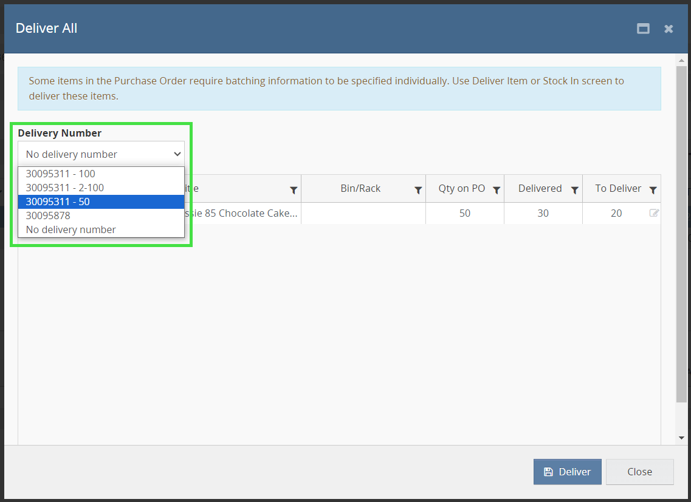Screen dimensions: 691x502
Task: Open To Deliver column filter
Action: pos(653,190)
